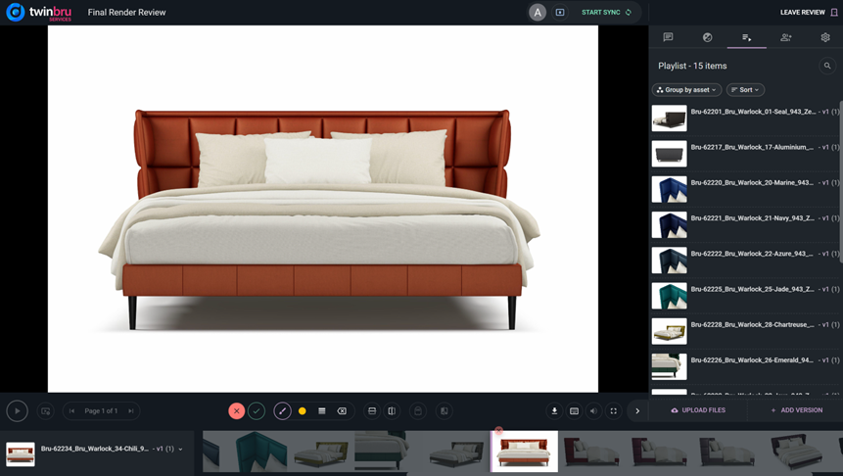Click the main bed render image

tap(322, 209)
